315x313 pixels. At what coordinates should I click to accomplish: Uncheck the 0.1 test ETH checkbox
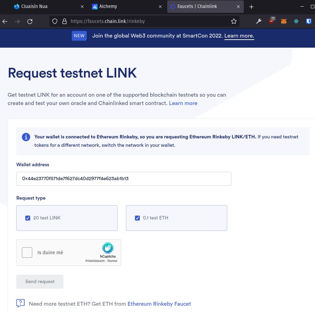coord(137,218)
